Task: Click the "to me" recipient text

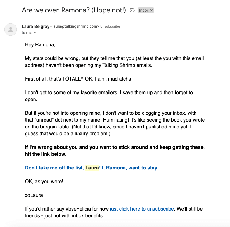Action: (x=26, y=33)
